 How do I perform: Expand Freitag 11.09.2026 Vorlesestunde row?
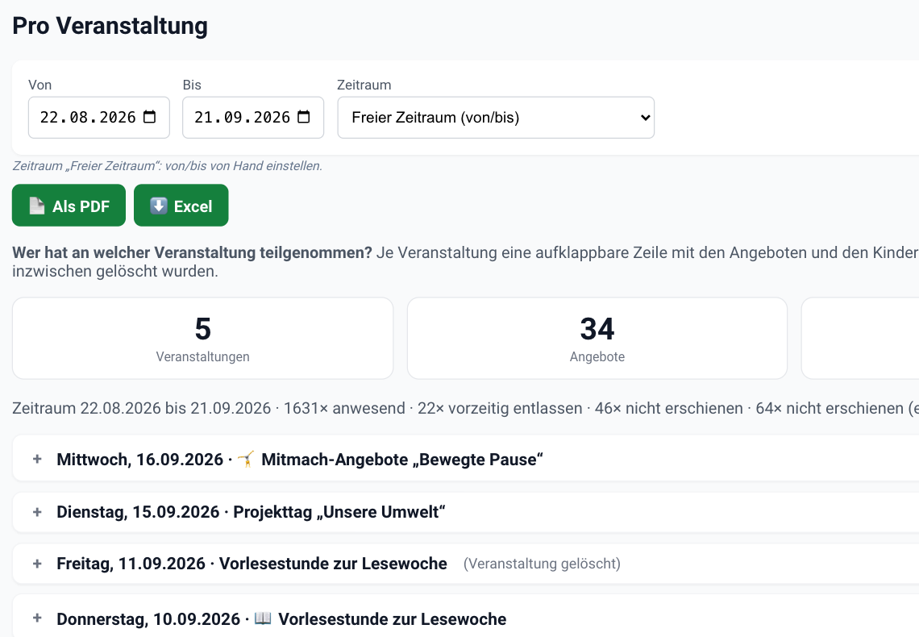[x=38, y=563]
